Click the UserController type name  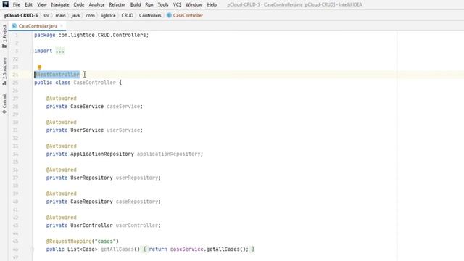point(91,225)
